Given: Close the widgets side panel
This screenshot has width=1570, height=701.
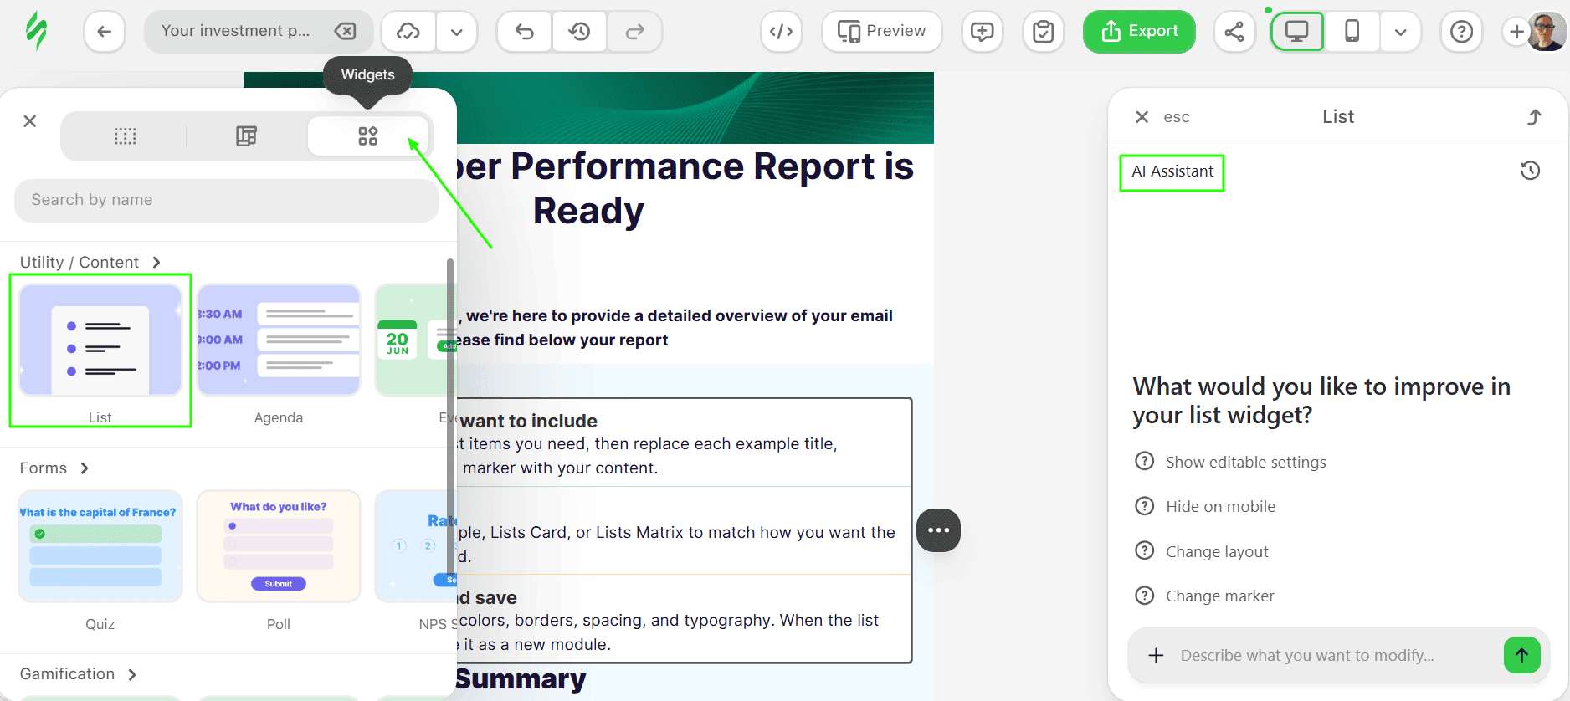Looking at the screenshot, I should pos(30,121).
